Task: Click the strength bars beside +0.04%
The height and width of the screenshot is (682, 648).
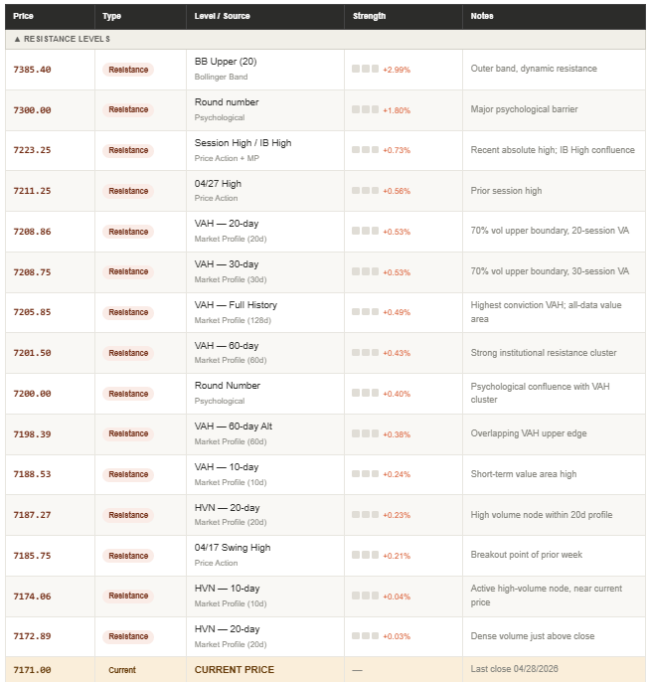Action: coord(365,596)
